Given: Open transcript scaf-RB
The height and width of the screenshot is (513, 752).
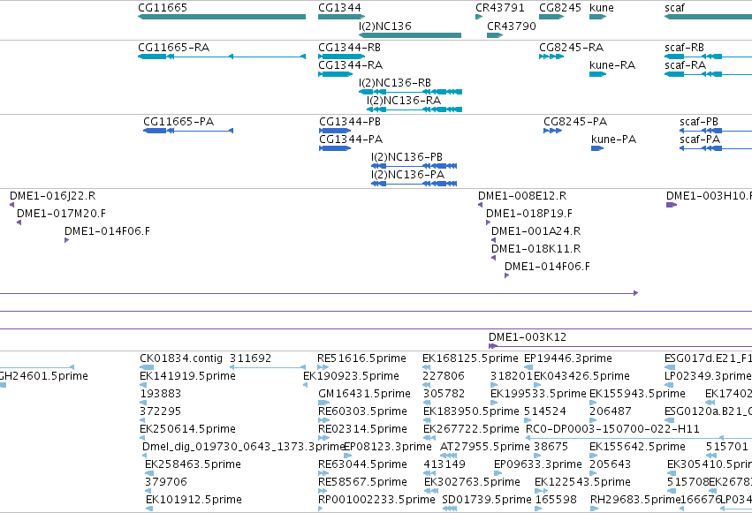Looking at the screenshot, I should [684, 48].
